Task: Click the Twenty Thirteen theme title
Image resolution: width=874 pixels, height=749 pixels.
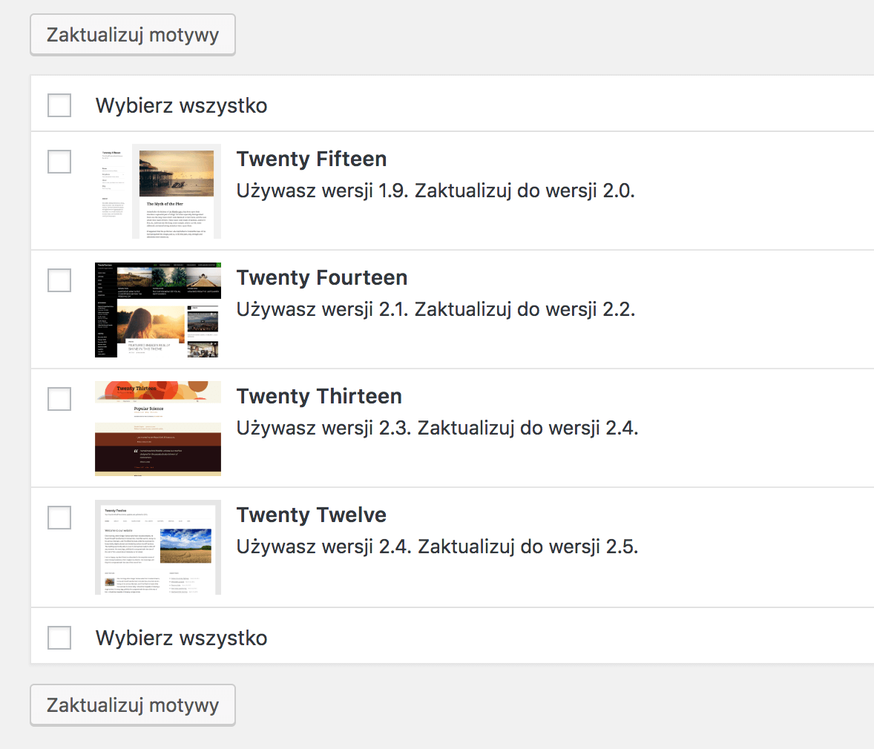Action: click(x=319, y=397)
